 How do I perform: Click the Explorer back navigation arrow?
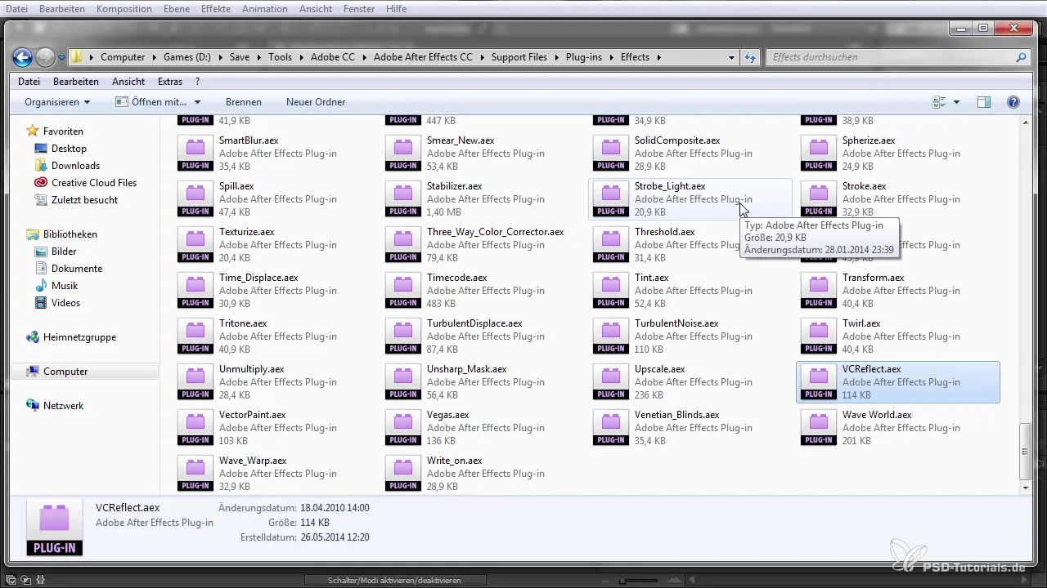pos(22,57)
